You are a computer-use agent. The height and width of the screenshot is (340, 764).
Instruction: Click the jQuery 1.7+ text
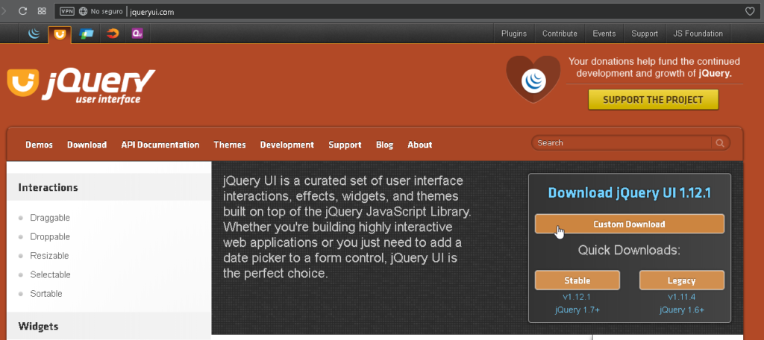(x=577, y=309)
